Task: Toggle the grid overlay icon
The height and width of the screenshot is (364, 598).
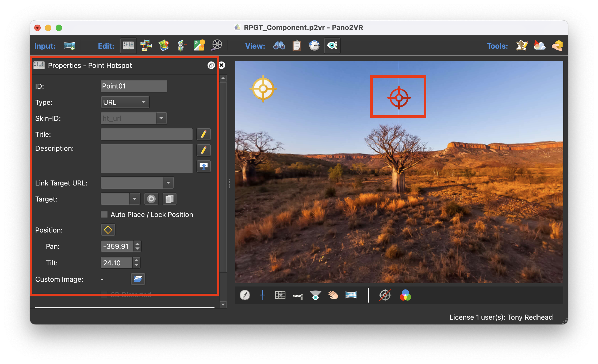Action: [280, 295]
